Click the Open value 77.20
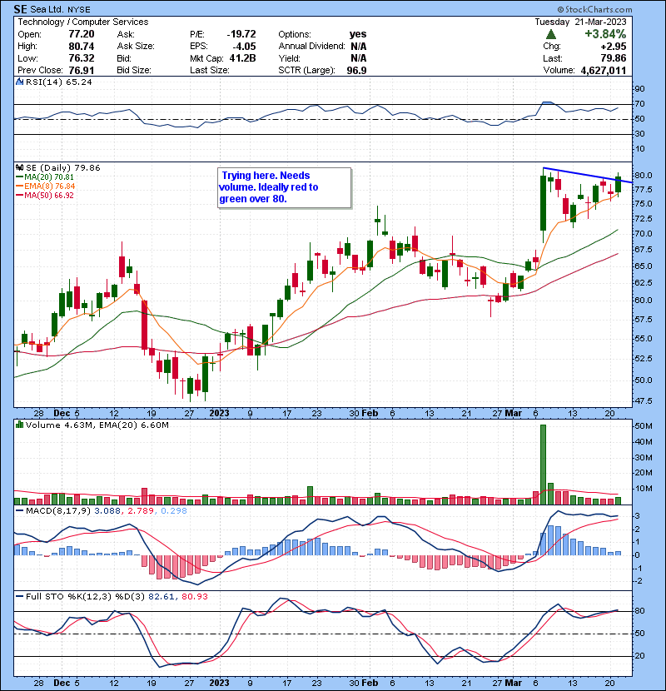 pos(82,34)
